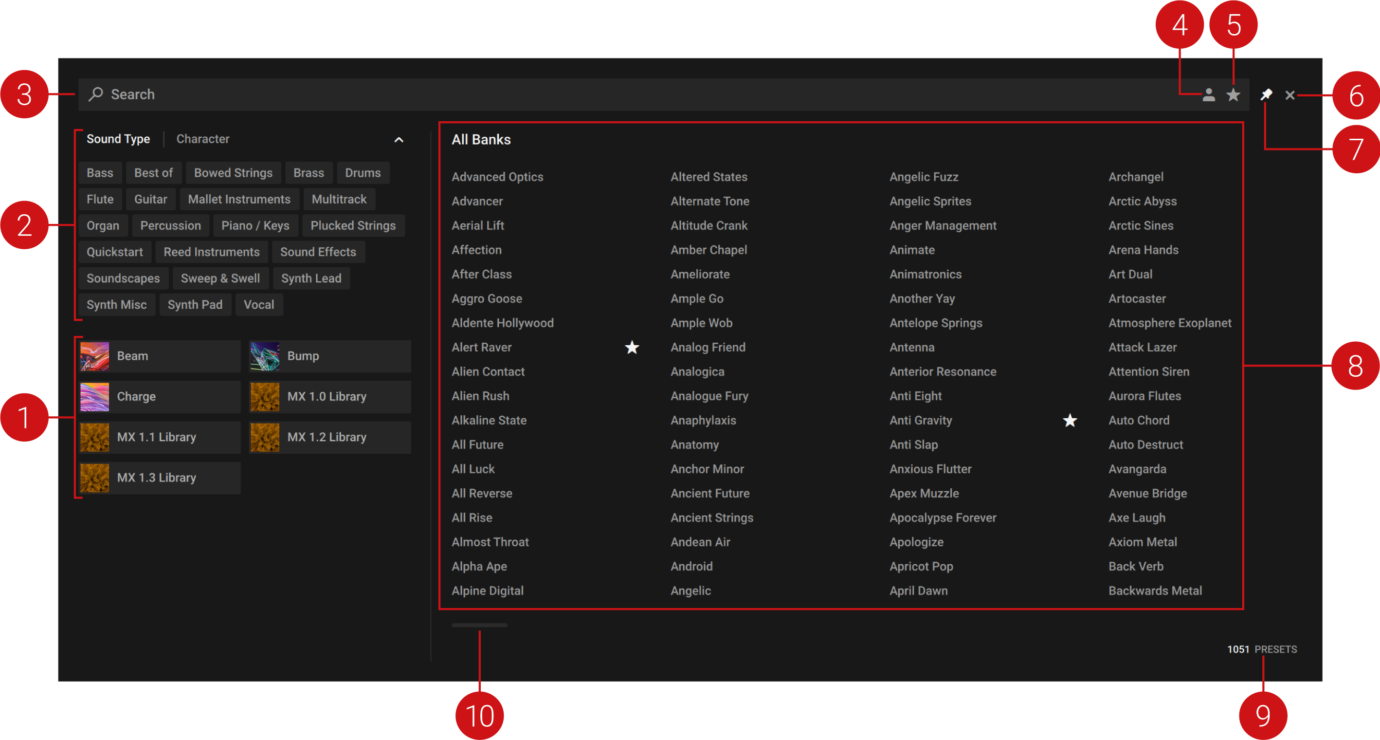Unfavorite the Alert Raver star
Viewport: 1380px width, 740px height.
[632, 347]
